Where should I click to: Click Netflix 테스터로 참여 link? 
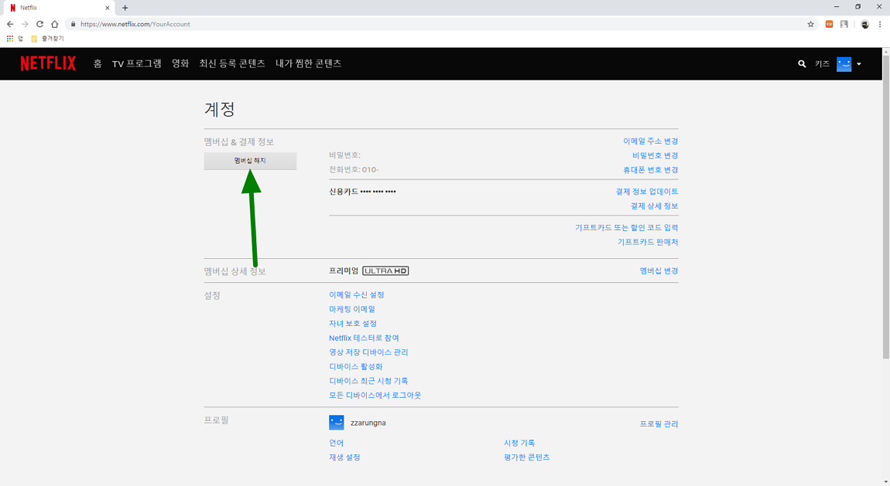coord(364,338)
